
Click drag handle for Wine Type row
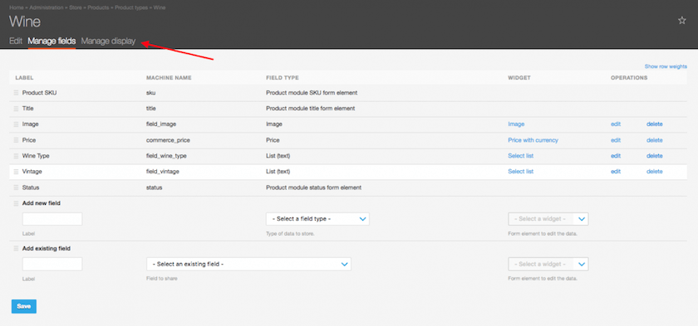[16, 156]
